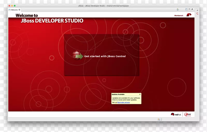The width and height of the screenshot is (207, 132).
Task: Open Get started with JBoss Central
Action: click(x=105, y=56)
